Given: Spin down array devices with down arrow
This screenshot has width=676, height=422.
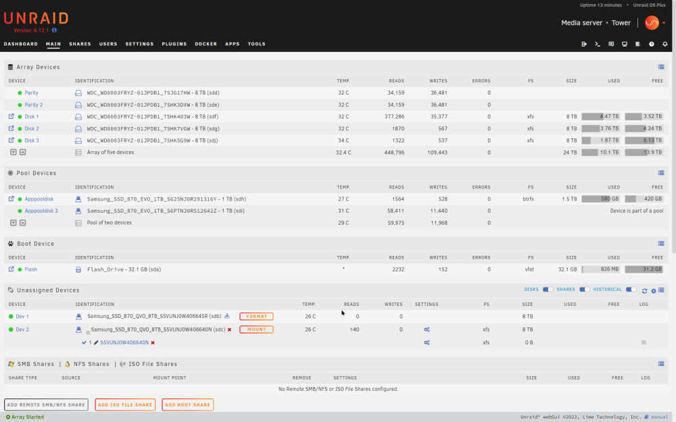Looking at the screenshot, I should click(x=14, y=152).
